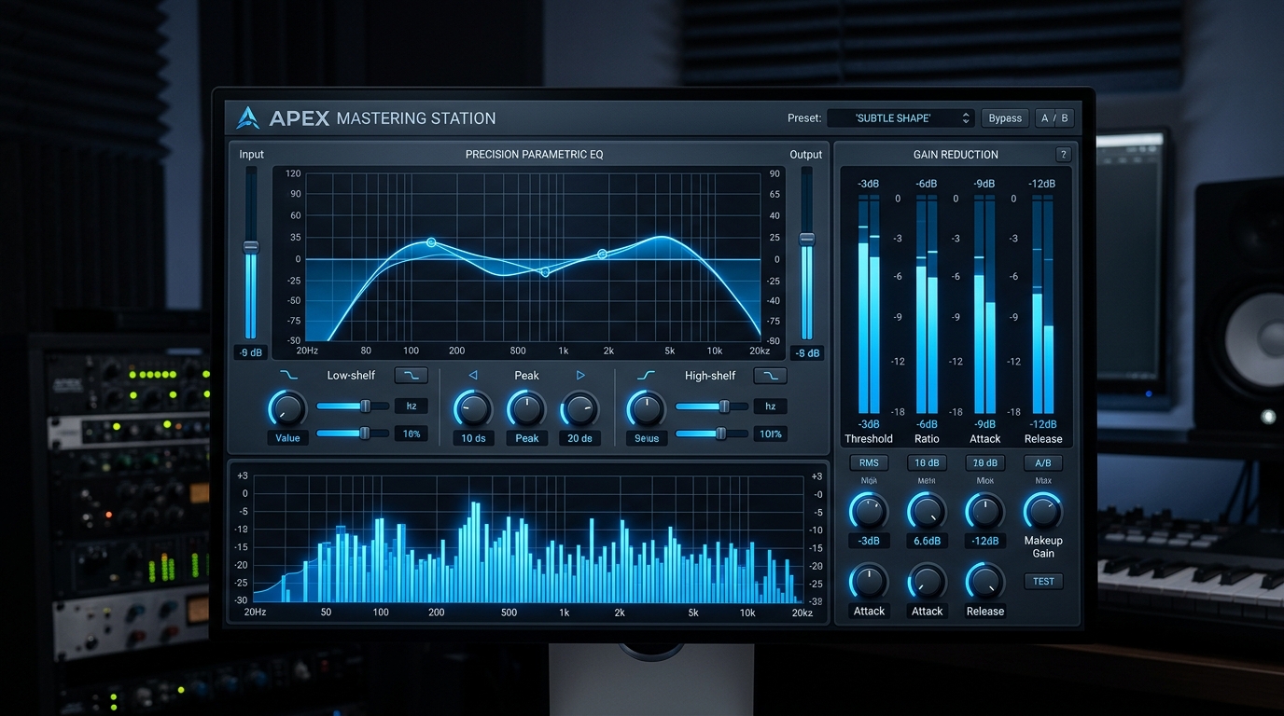
Task: Click the High-shelf lower slider beside 101%
Action: click(712, 433)
